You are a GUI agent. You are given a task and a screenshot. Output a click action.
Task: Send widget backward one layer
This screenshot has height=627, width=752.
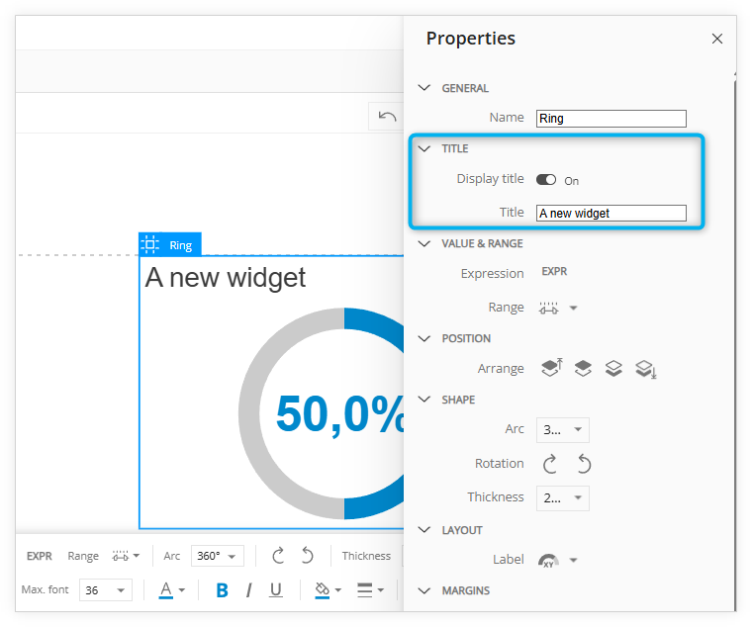613,368
